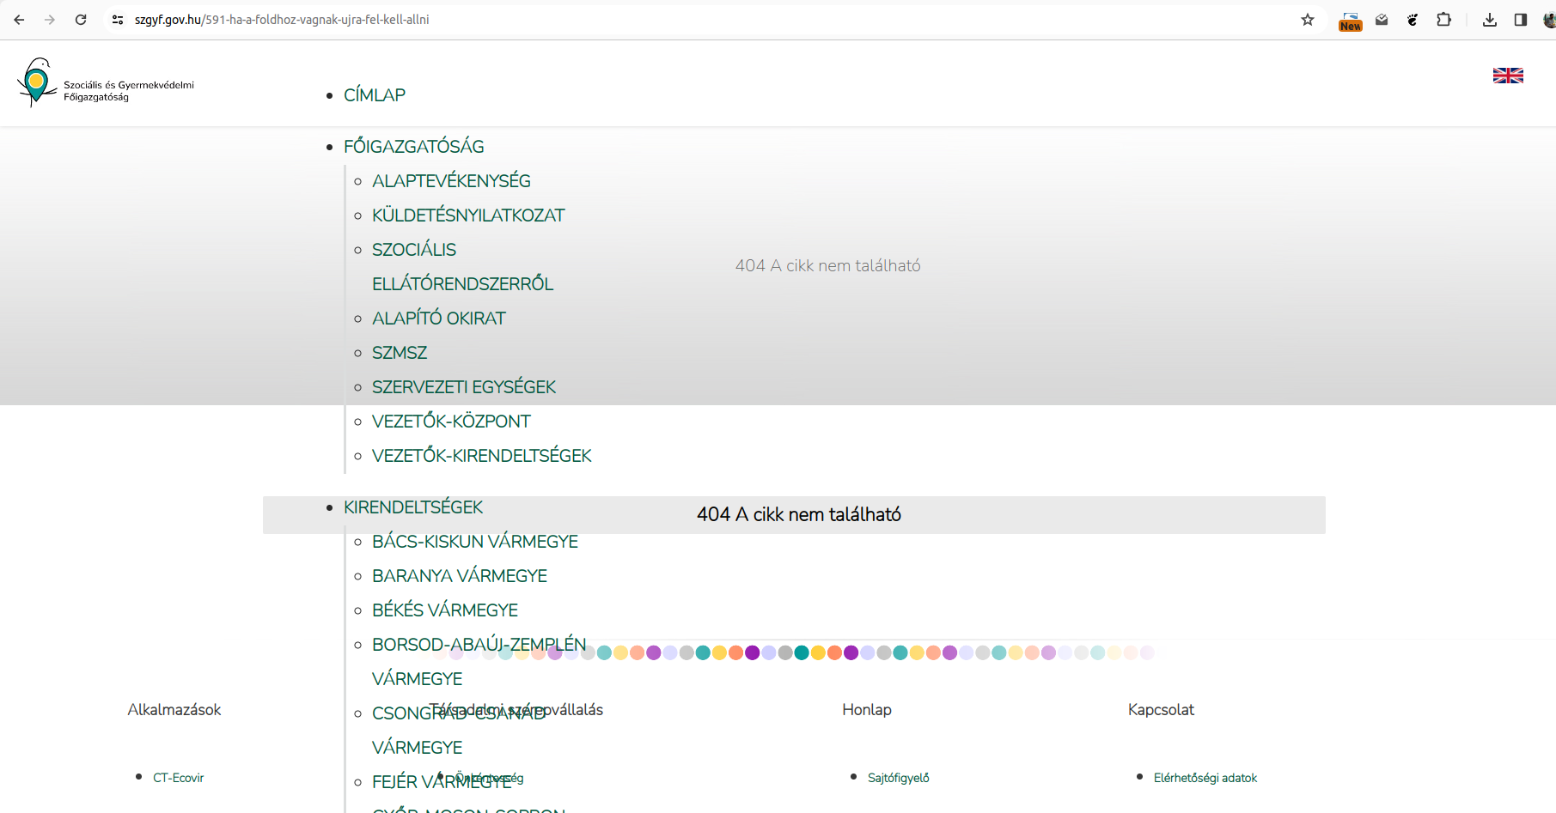The image size is (1556, 813).
Task: Click the English UK flag language icon
Action: click(1507, 76)
